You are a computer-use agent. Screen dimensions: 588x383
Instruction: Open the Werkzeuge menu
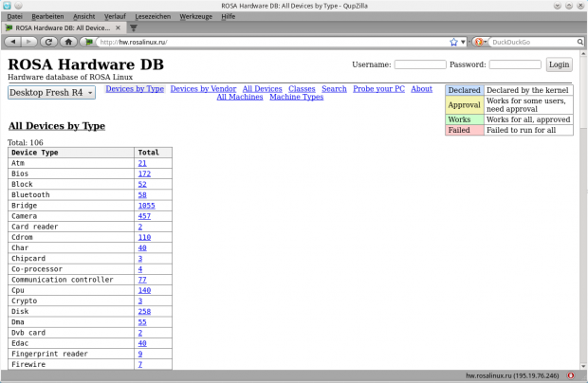pos(195,16)
